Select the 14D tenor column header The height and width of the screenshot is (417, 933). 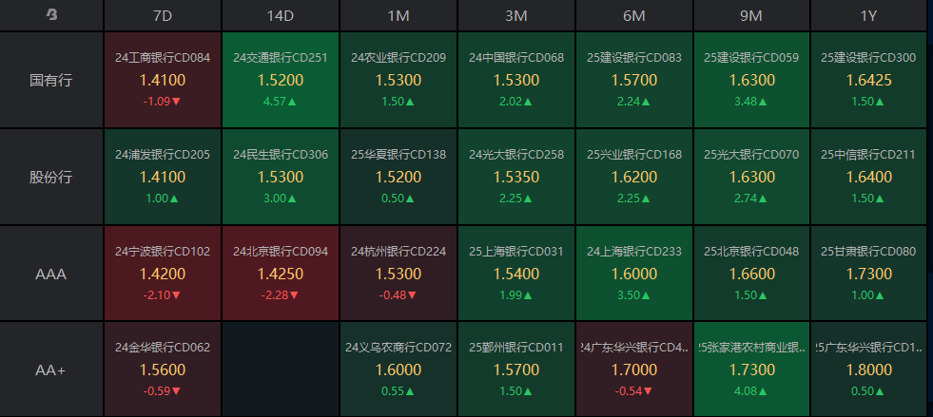tap(280, 14)
